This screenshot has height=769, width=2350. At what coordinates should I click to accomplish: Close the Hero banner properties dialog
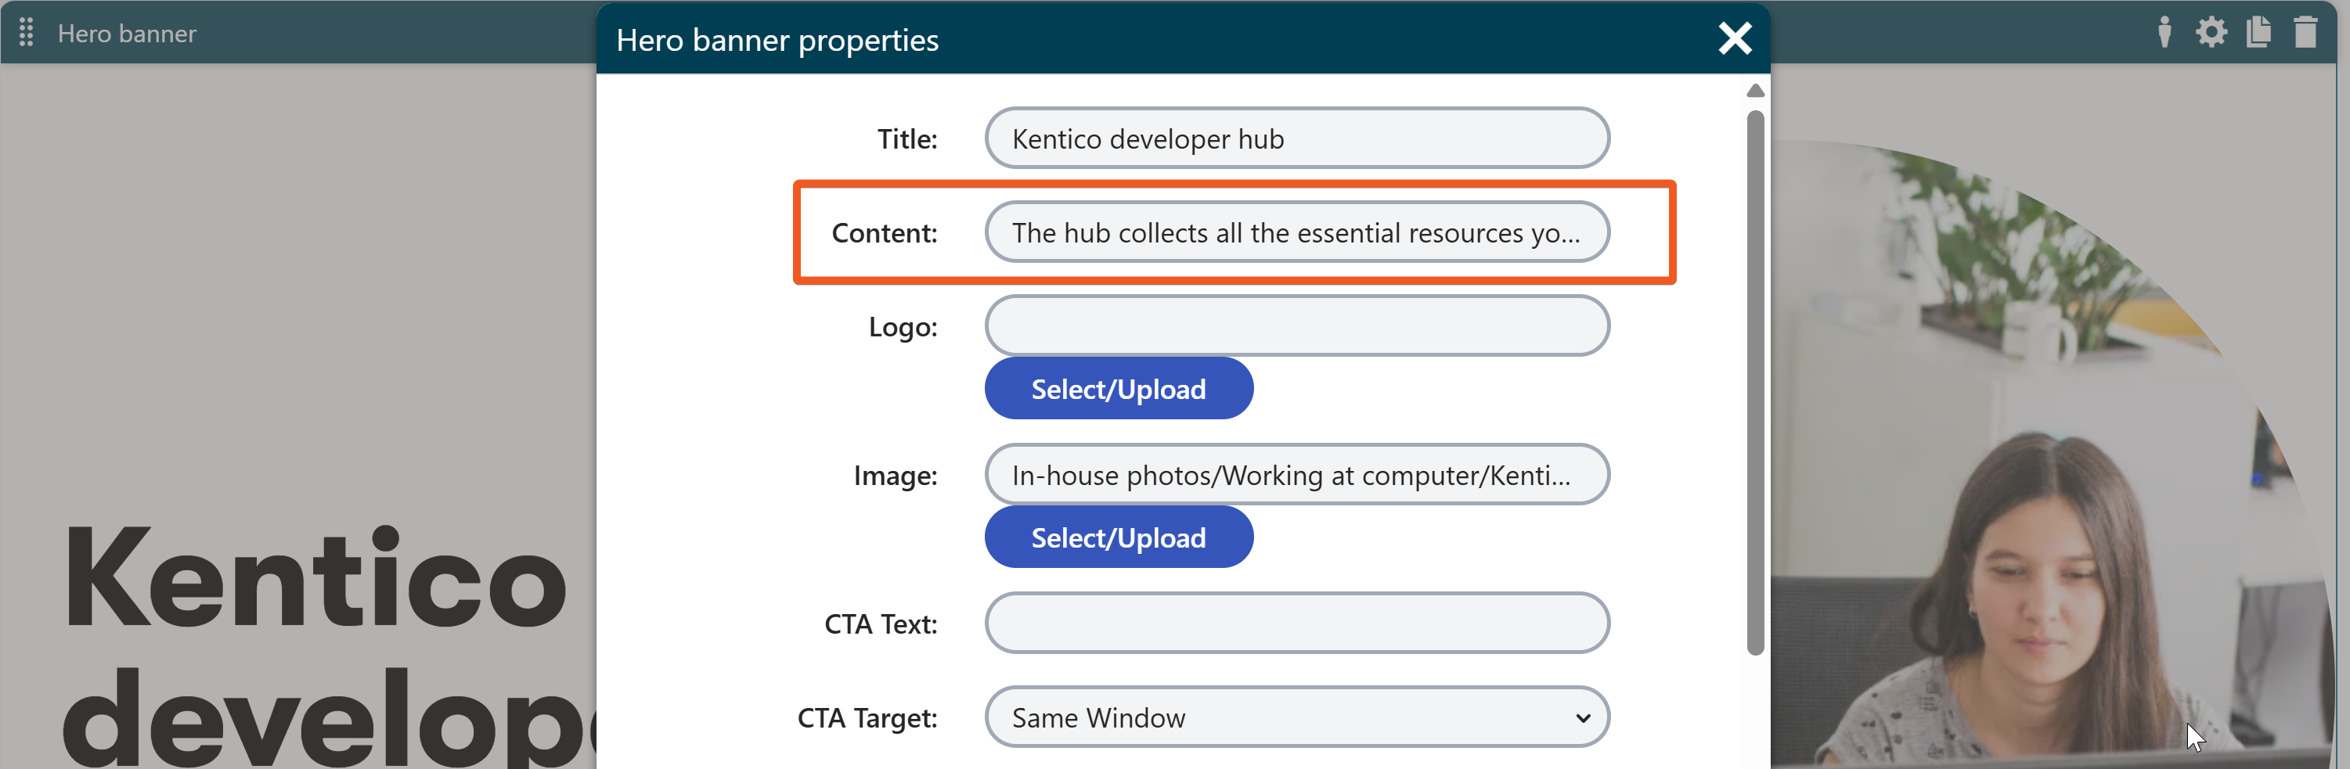(1733, 39)
